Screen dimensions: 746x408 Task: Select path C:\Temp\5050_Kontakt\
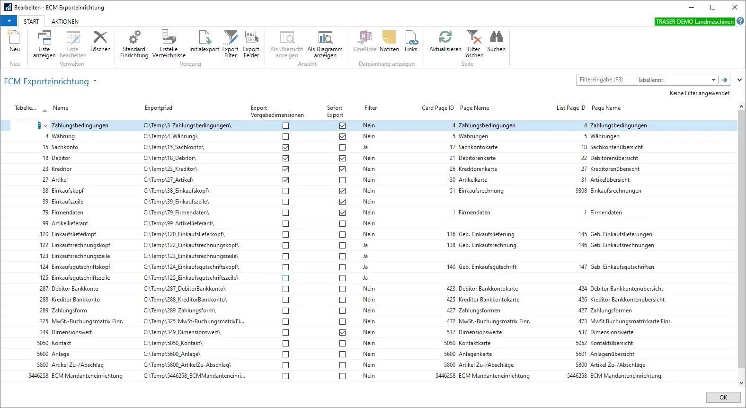(x=173, y=343)
